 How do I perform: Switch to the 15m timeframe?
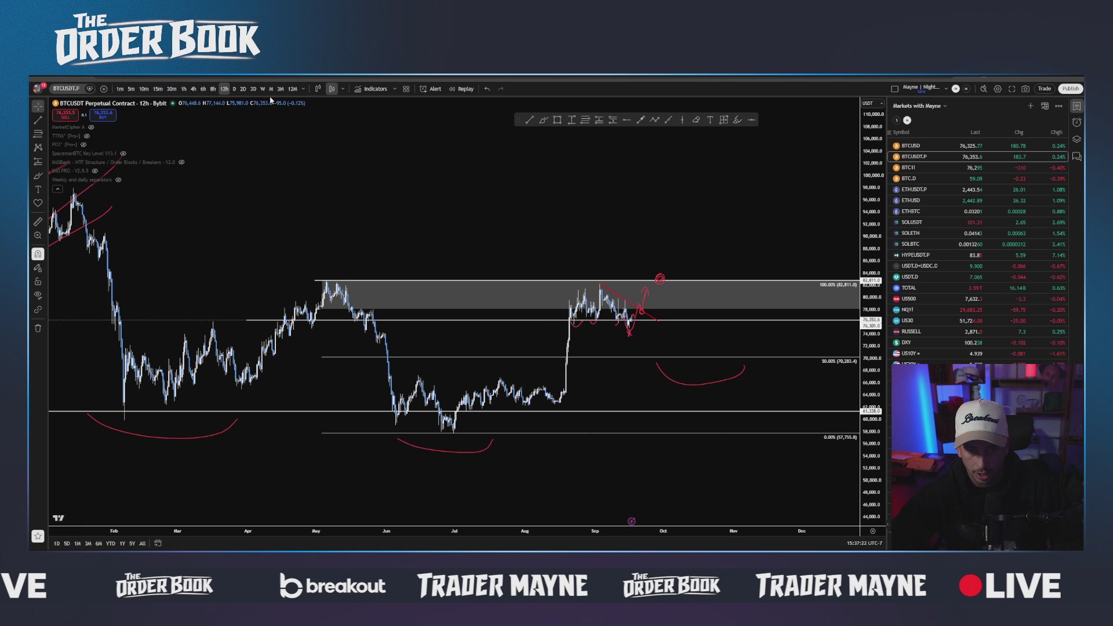pyautogui.click(x=158, y=89)
